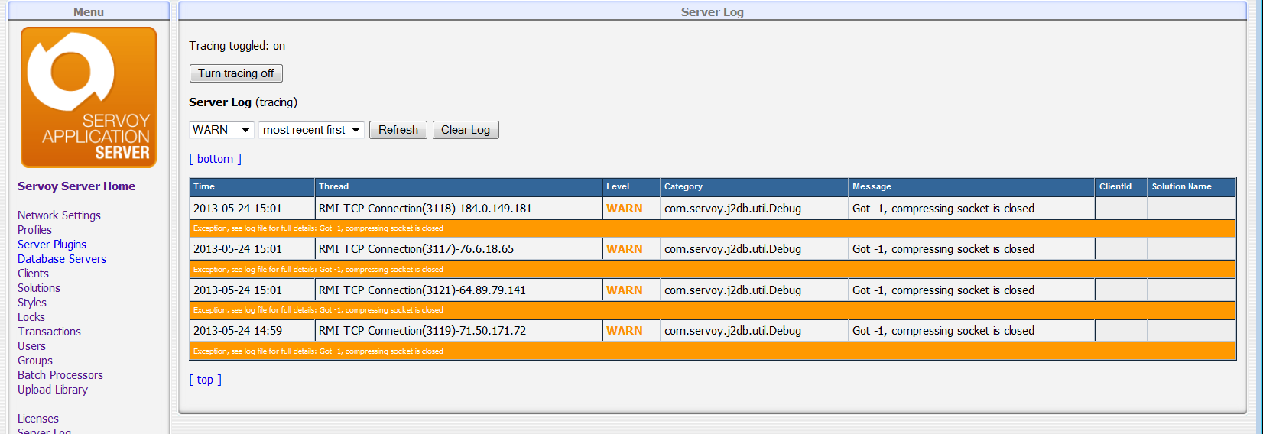
Task: Select thread RMI TCP Connection(3119)-71.50.171.72
Action: 422,331
